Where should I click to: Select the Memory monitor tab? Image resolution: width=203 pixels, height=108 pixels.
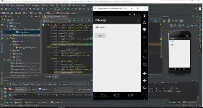point(45,89)
